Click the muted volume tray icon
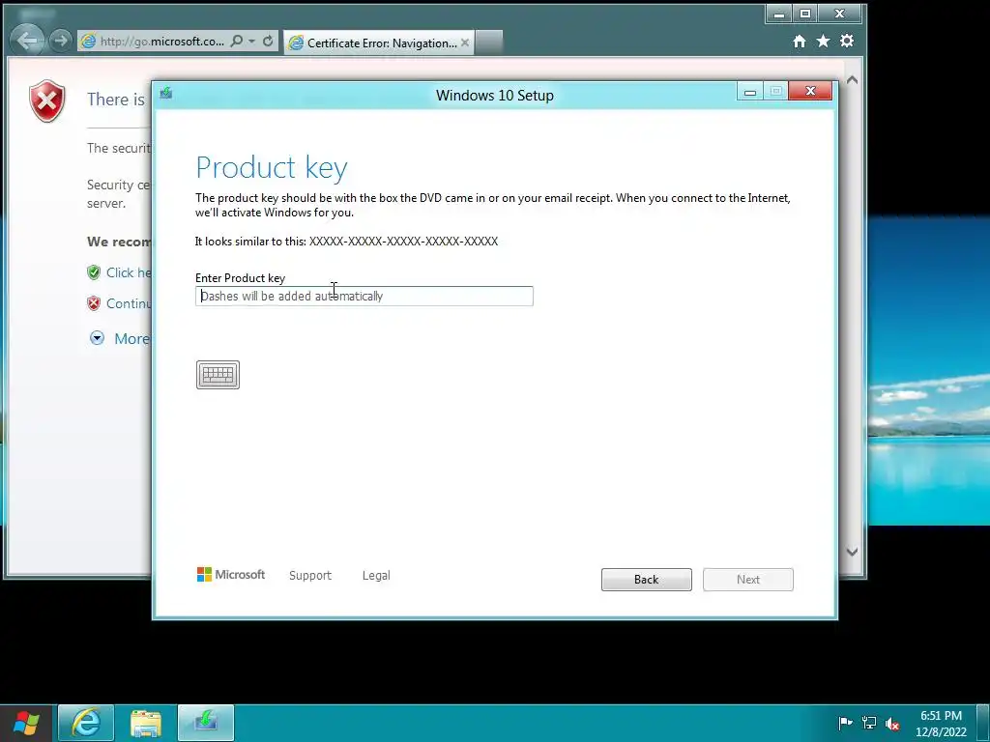Image resolution: width=990 pixels, height=742 pixels. tap(892, 724)
